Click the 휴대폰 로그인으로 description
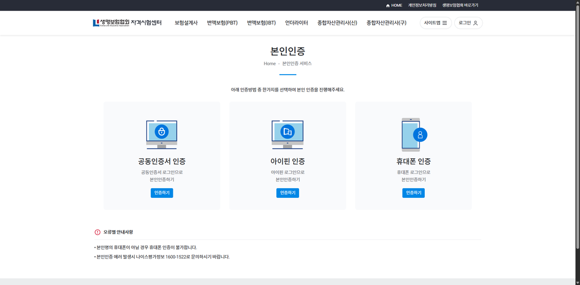Image resolution: width=580 pixels, height=285 pixels. point(413,176)
